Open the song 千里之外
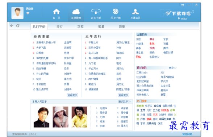The image size is (213, 137). (x=93, y=43)
